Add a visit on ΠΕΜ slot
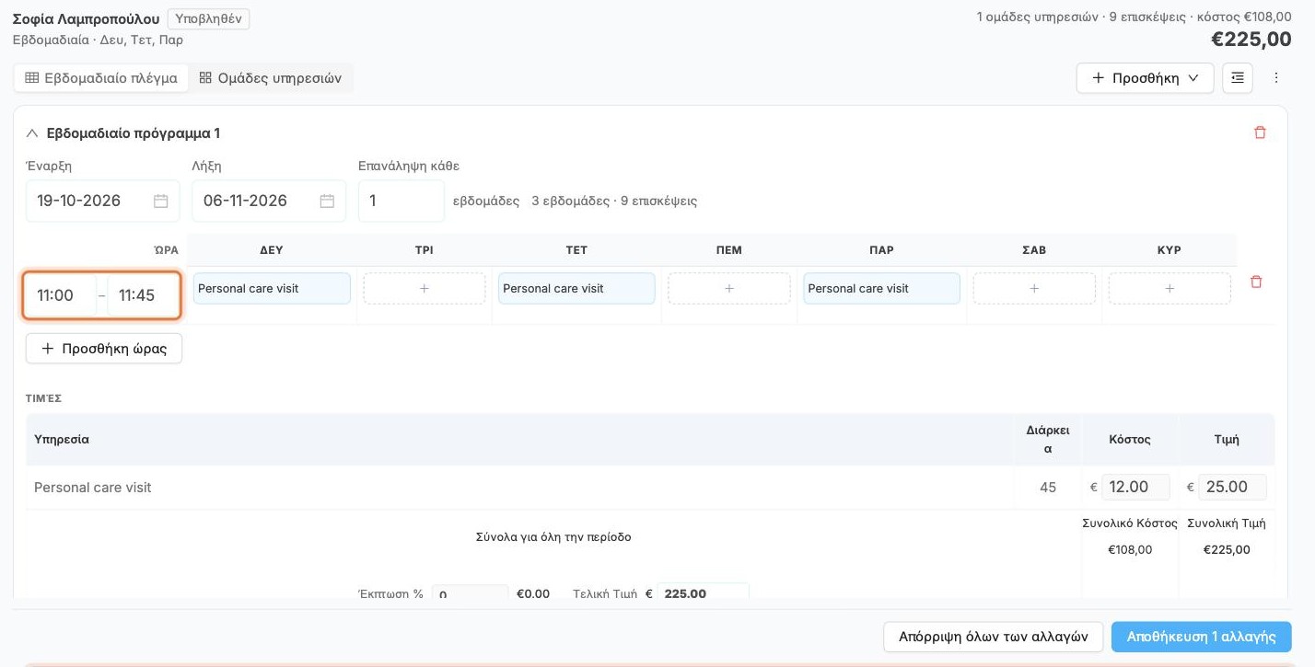1315x667 pixels. coord(729,288)
